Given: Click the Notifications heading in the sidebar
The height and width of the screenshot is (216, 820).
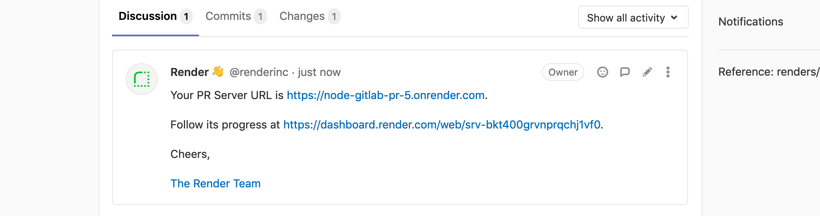Looking at the screenshot, I should tap(751, 22).
